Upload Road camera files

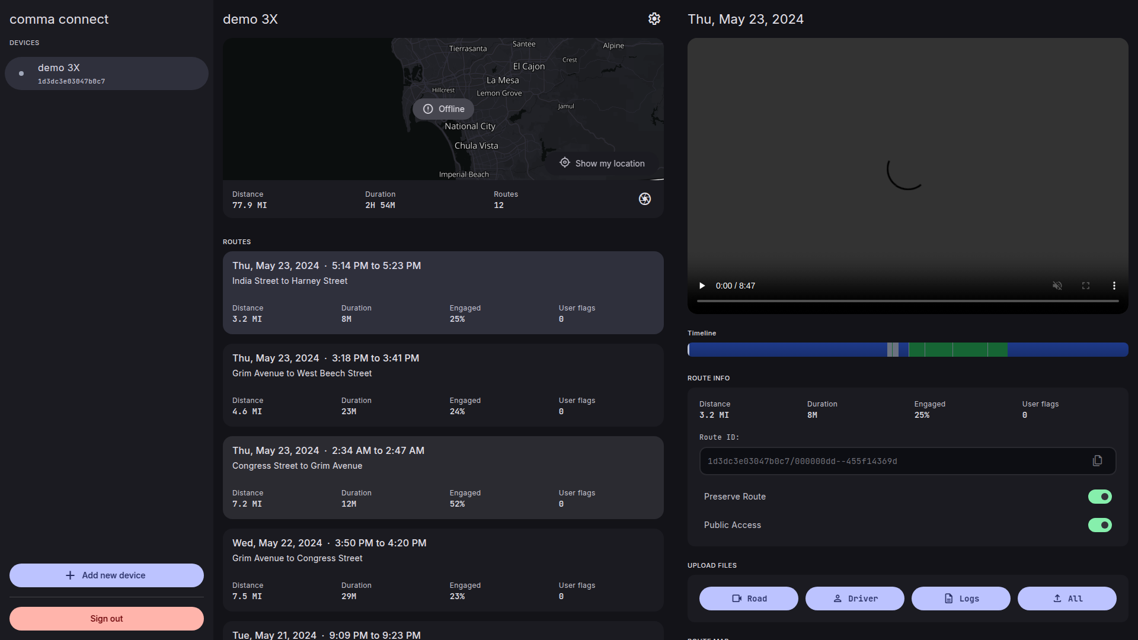click(x=749, y=599)
